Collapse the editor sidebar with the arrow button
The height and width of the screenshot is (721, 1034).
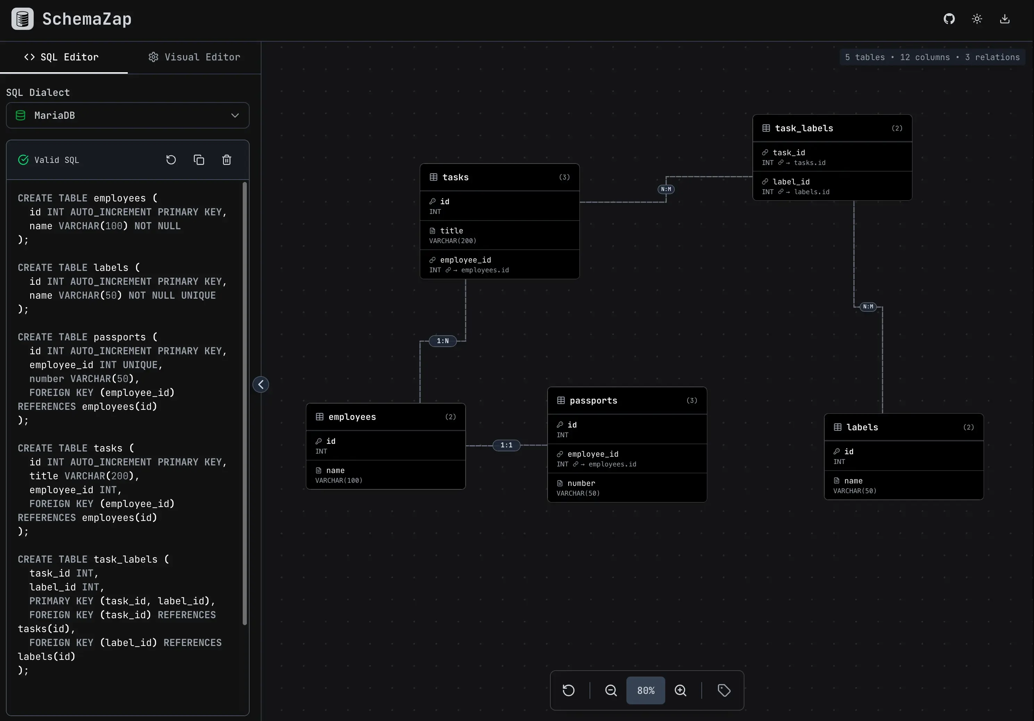click(x=261, y=384)
